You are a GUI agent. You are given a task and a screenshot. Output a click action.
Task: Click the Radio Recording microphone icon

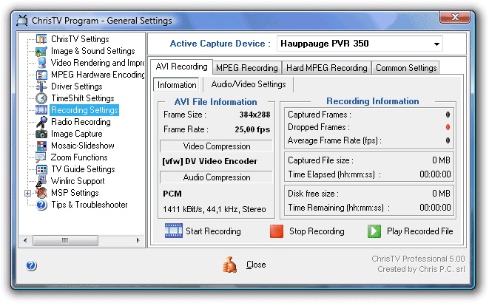(41, 122)
